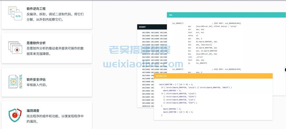Click the "mov eax, ds:dword_804FFD4" line

pyautogui.click(x=202, y=51)
